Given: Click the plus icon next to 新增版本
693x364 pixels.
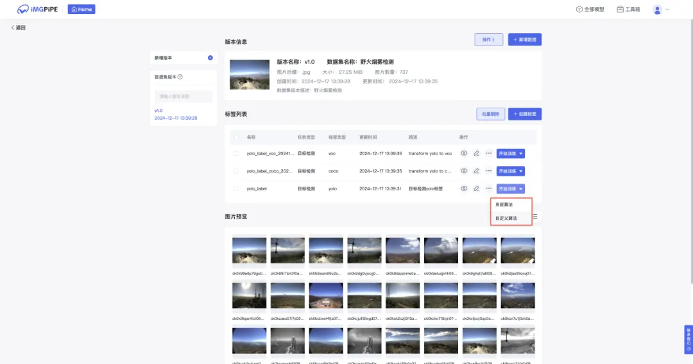Looking at the screenshot, I should (210, 58).
